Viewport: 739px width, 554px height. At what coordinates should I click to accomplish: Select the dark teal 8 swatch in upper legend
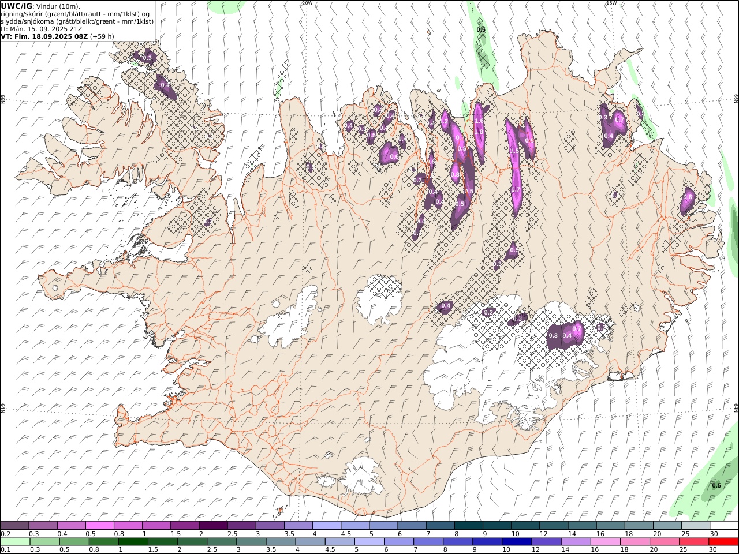point(468,525)
